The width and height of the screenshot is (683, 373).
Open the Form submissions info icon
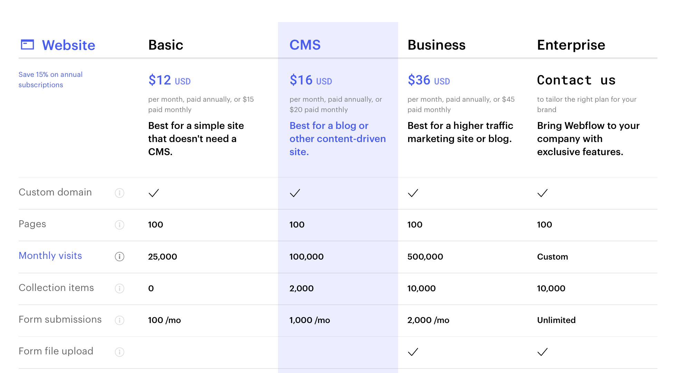click(x=119, y=320)
